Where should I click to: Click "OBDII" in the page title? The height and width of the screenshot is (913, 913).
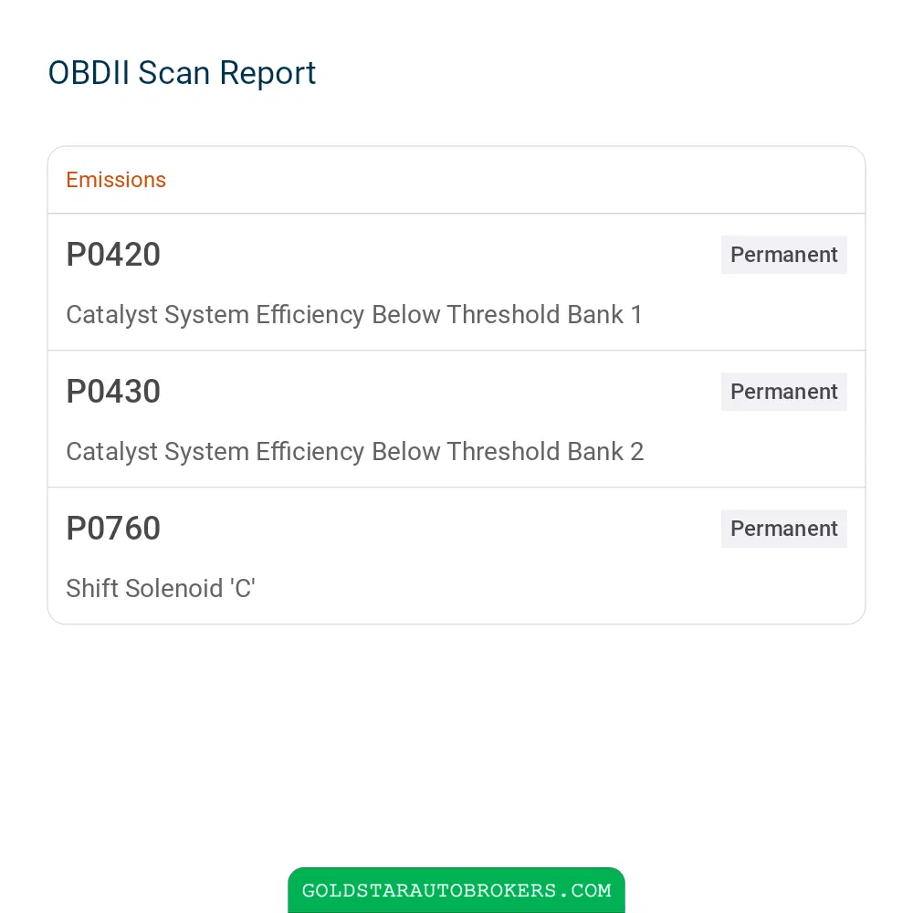(89, 73)
